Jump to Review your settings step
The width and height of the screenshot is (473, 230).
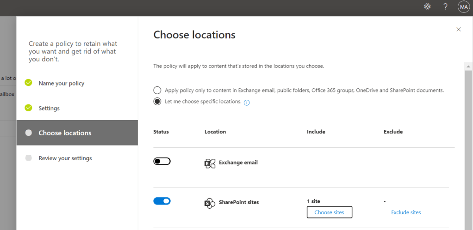[x=65, y=158]
